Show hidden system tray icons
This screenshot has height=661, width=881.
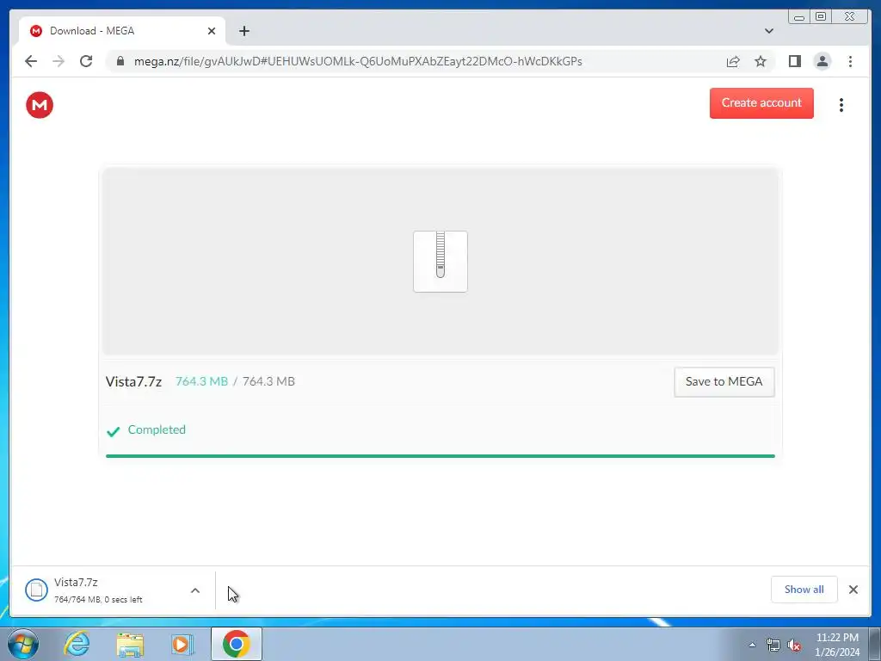click(752, 645)
